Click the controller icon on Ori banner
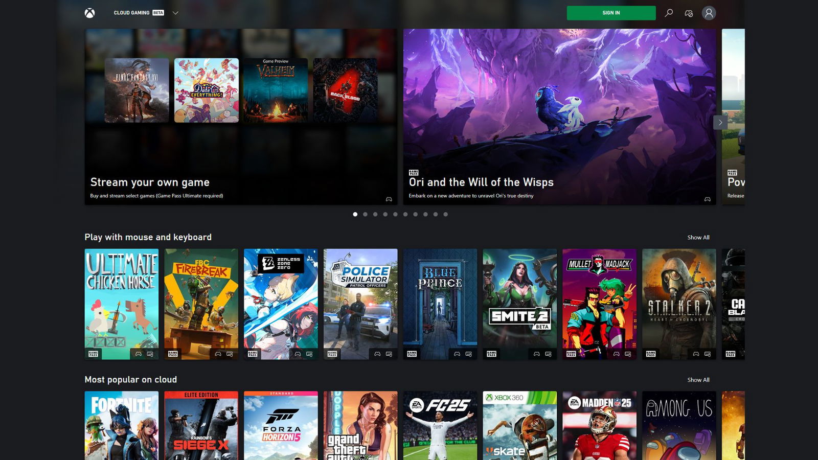Viewport: 818px width, 460px height. coord(707,199)
